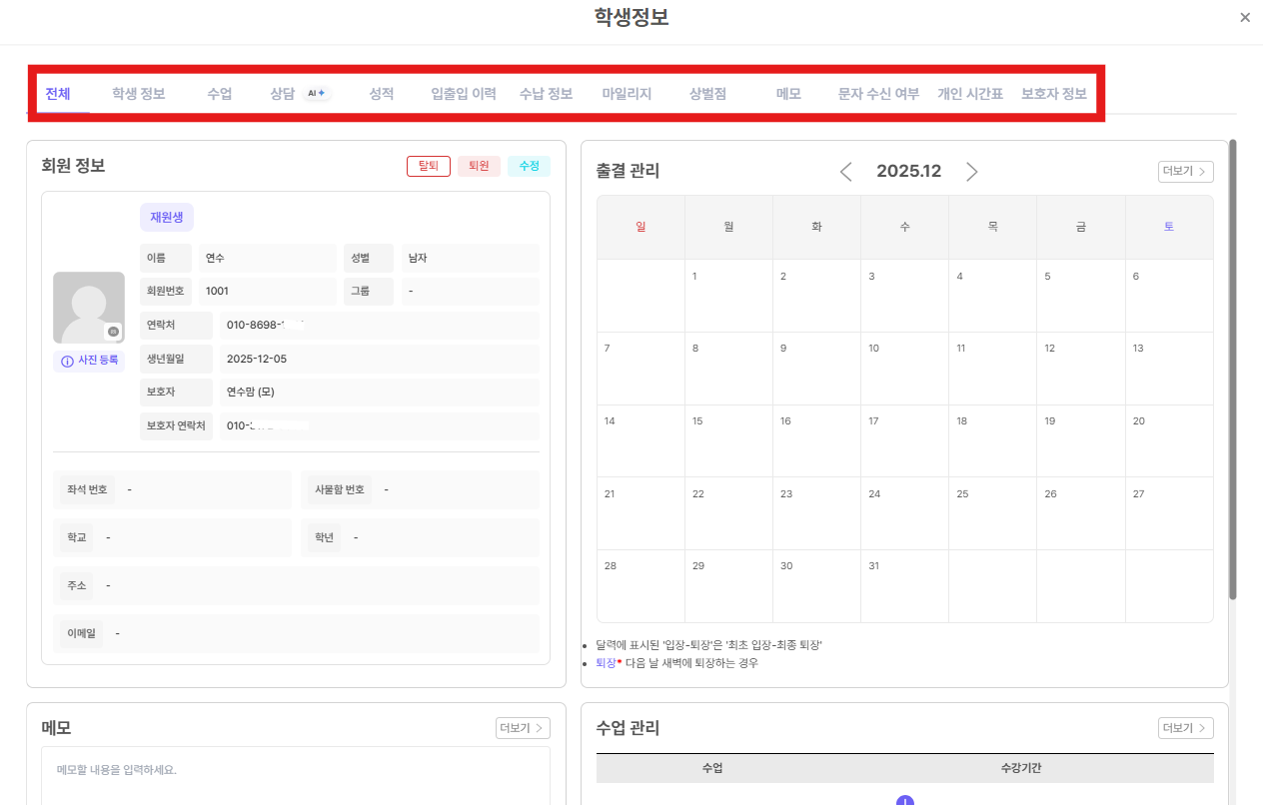Viewport: 1263px width, 805px height.
Task: Click the 2025.12 month label
Action: point(909,171)
